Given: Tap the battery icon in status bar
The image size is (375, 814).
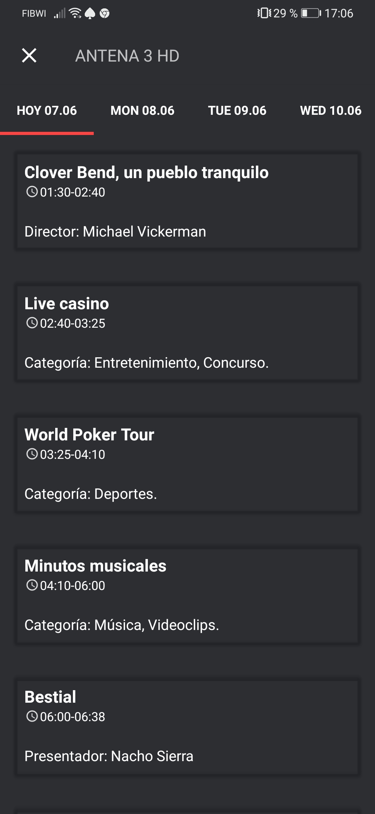Looking at the screenshot, I should (x=311, y=13).
